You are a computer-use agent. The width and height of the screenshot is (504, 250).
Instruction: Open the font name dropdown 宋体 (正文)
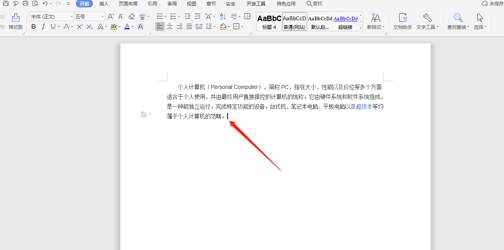72,16
